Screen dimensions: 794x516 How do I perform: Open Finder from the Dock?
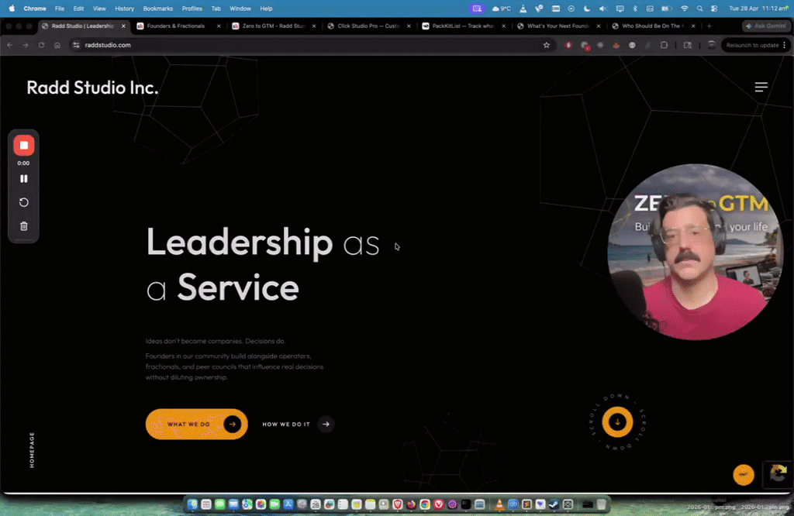[192, 504]
